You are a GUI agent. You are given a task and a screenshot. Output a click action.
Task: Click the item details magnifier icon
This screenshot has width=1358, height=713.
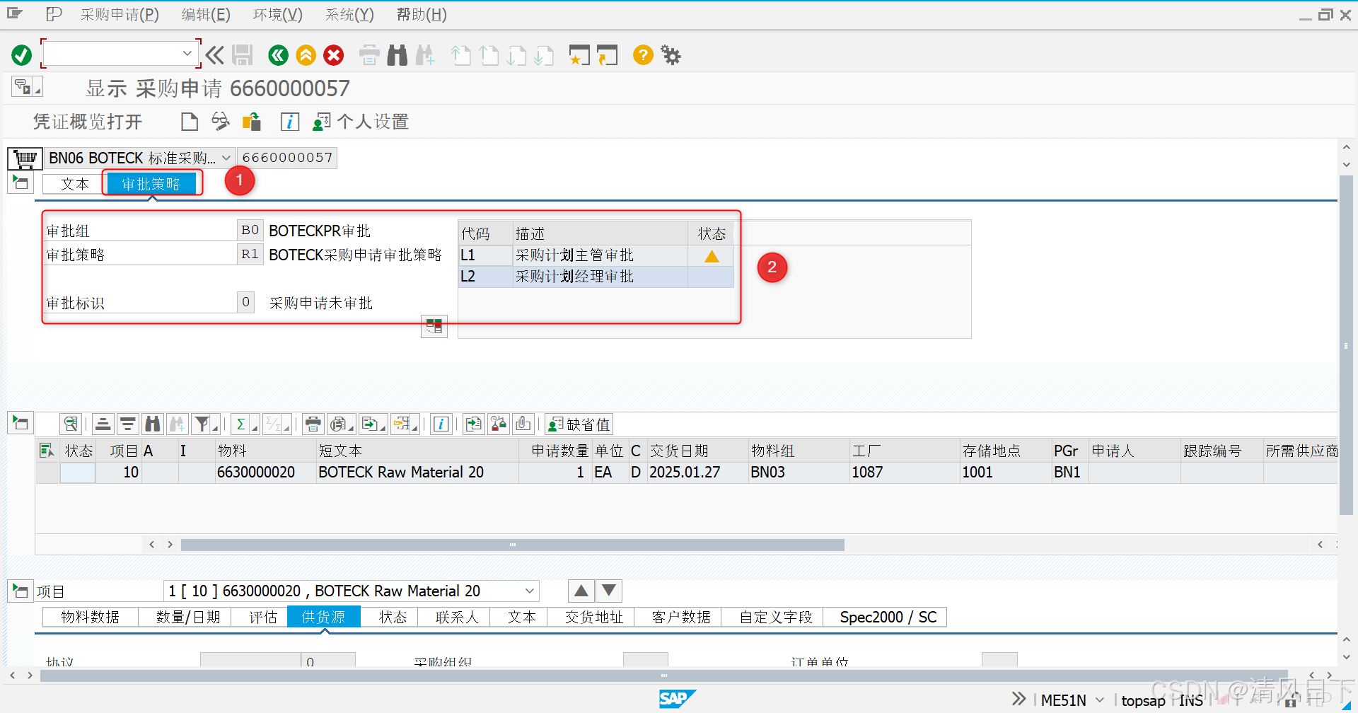coord(71,424)
